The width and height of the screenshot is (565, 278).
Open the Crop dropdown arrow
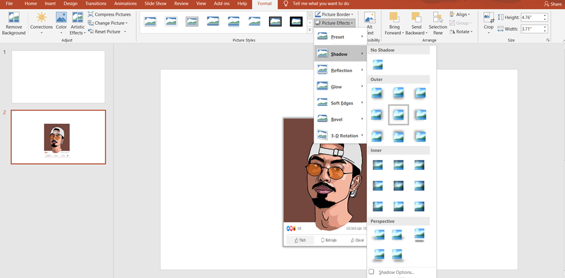[489, 33]
